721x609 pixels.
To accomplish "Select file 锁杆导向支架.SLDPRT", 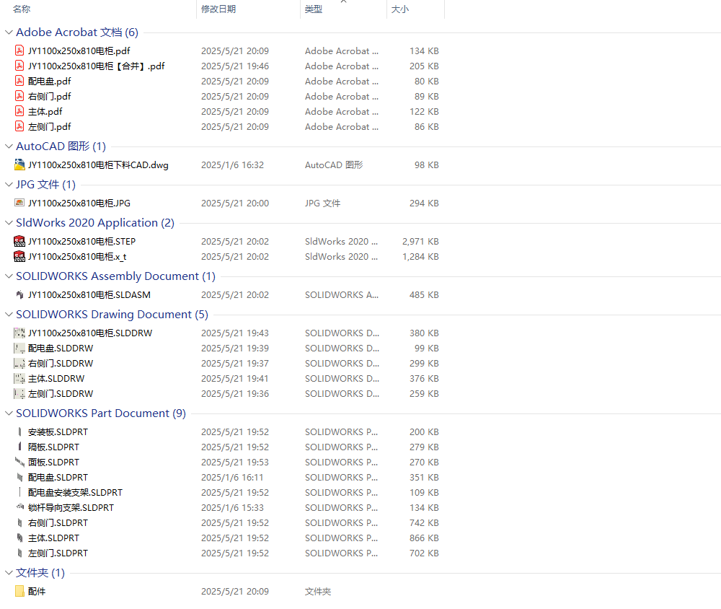I will (71, 508).
